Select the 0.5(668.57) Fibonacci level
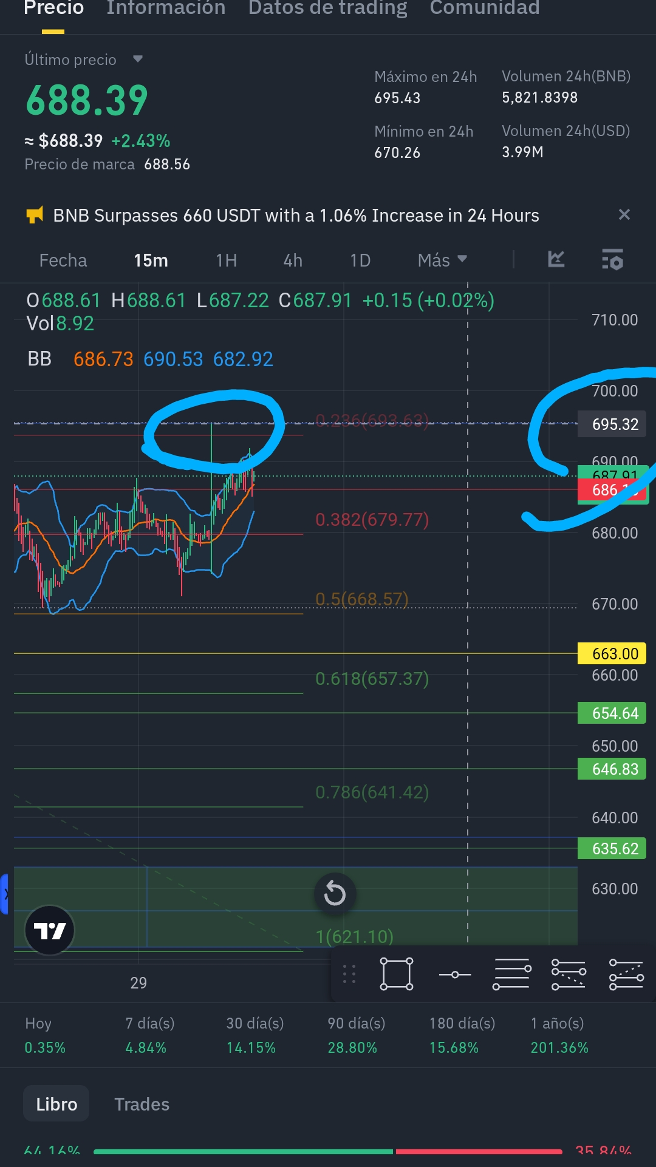The width and height of the screenshot is (656, 1167). point(361,599)
